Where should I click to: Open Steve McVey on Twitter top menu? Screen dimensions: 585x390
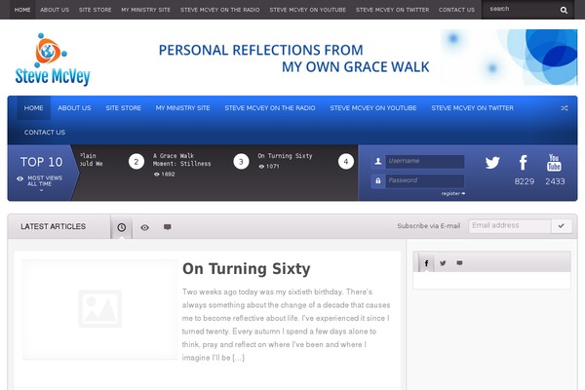393,10
